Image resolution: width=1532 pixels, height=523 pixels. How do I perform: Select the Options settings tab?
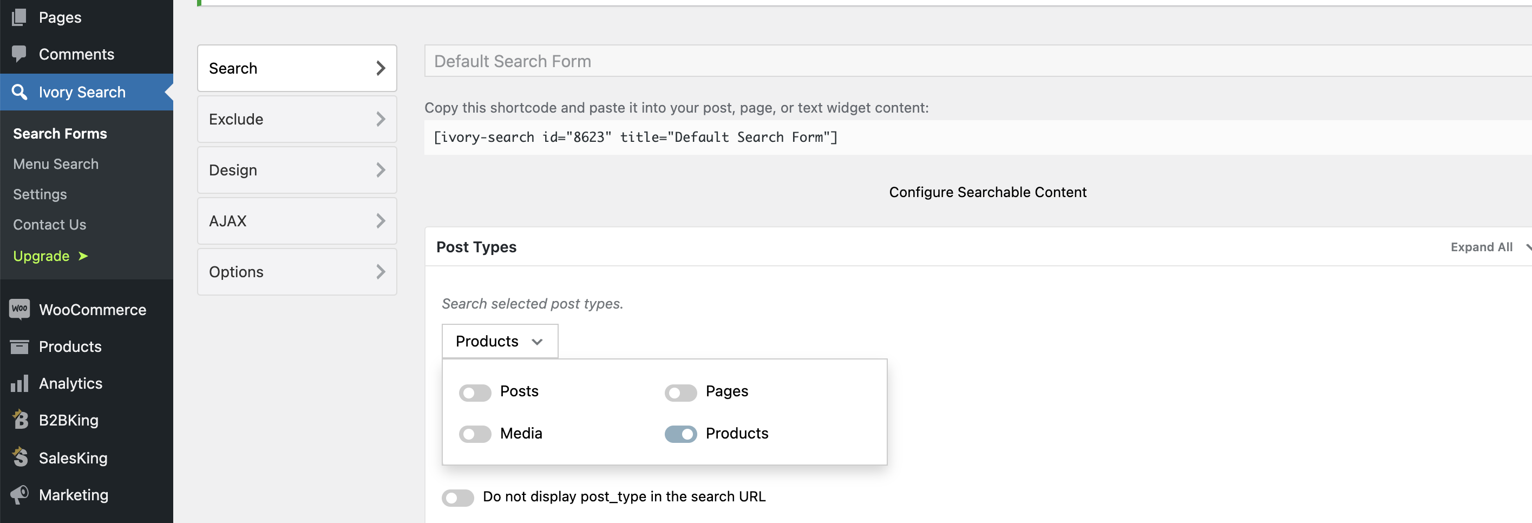pos(297,272)
